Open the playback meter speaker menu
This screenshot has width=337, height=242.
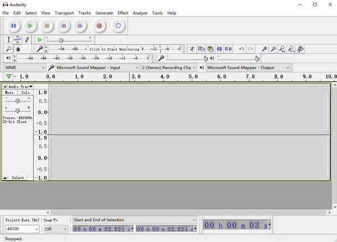point(8,58)
